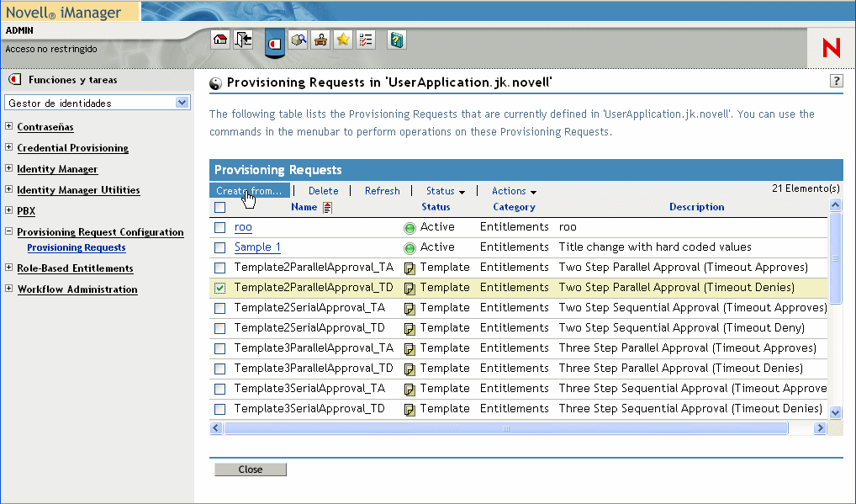The width and height of the screenshot is (856, 504).
Task: Click Refresh in the menubar
Action: click(382, 191)
